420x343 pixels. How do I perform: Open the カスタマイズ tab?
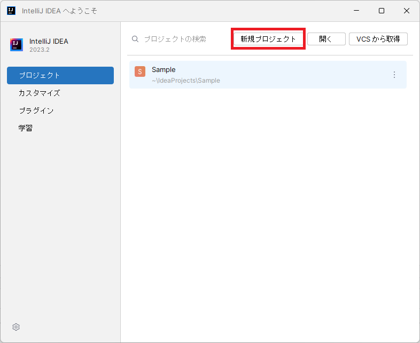coord(60,93)
